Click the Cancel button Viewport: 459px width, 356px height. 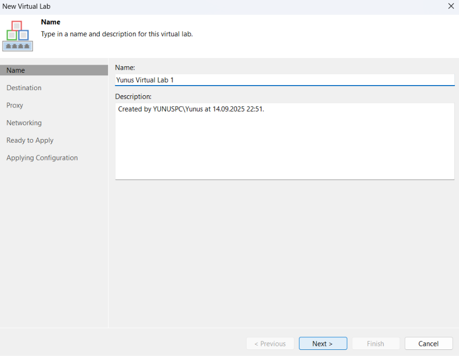pos(428,344)
